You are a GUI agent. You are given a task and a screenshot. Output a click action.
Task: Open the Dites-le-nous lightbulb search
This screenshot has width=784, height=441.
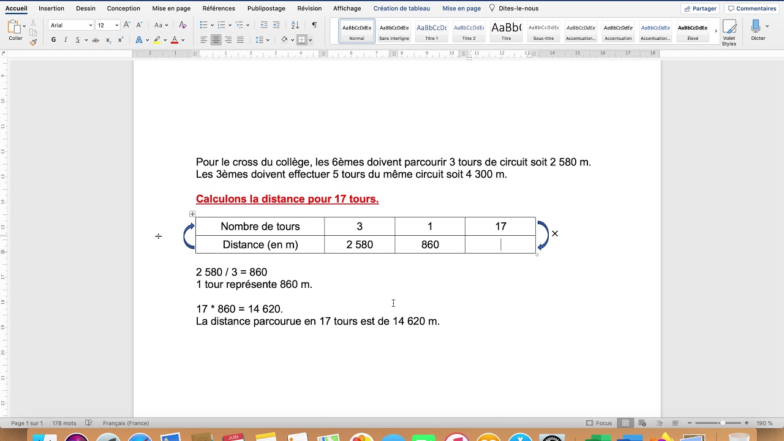(514, 9)
